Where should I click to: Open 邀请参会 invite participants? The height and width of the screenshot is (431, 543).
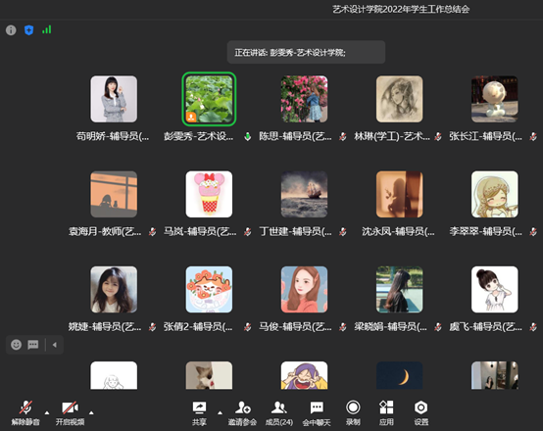[242, 413]
